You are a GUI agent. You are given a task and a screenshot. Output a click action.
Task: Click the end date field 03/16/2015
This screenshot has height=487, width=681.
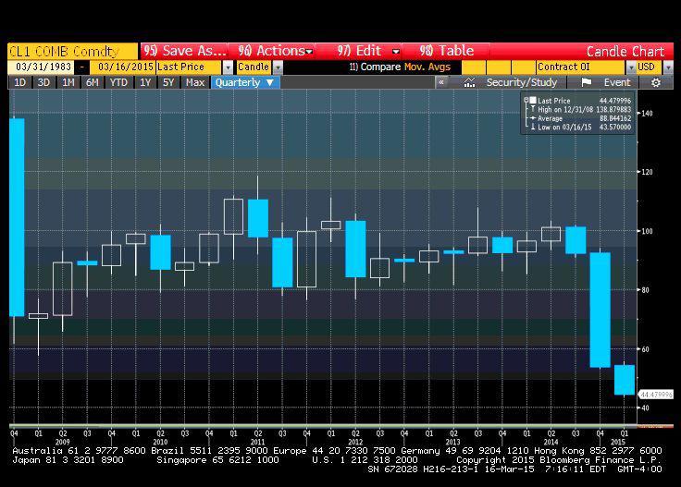click(122, 67)
